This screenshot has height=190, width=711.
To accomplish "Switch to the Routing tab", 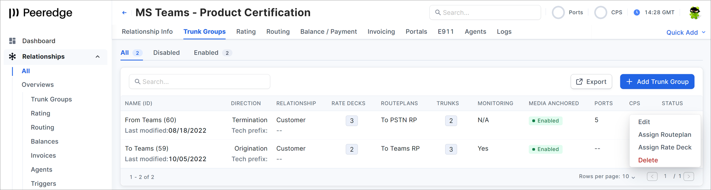I will (x=278, y=32).
